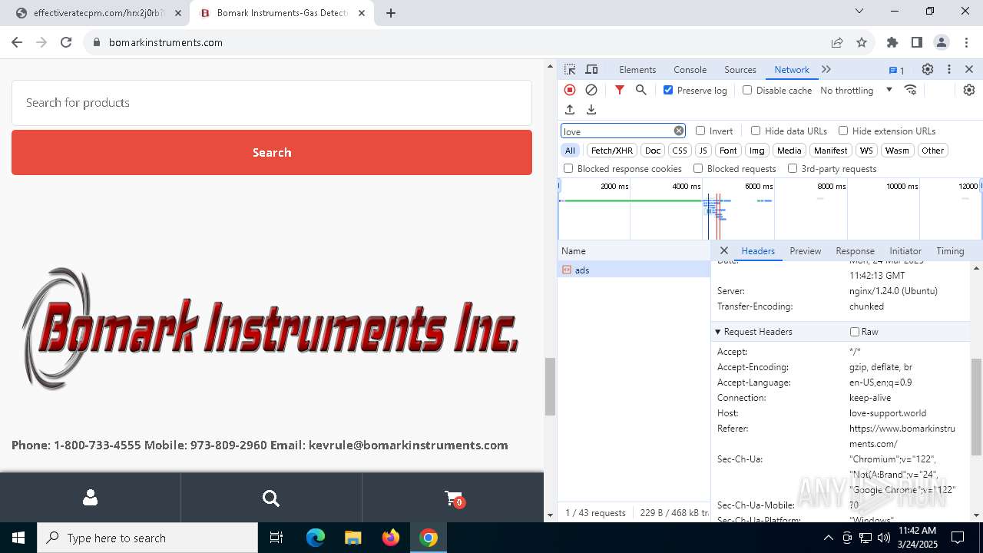This screenshot has height=553, width=983.
Task: Filter requests by WS type
Action: click(x=866, y=151)
